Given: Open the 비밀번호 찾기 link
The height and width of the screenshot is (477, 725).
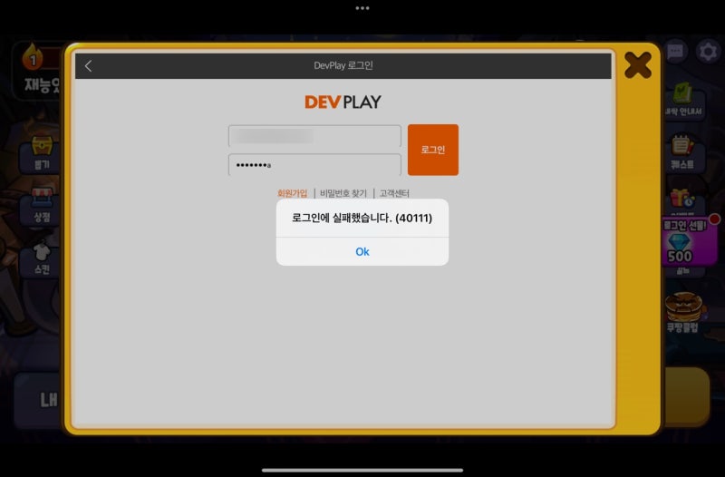Looking at the screenshot, I should [343, 193].
